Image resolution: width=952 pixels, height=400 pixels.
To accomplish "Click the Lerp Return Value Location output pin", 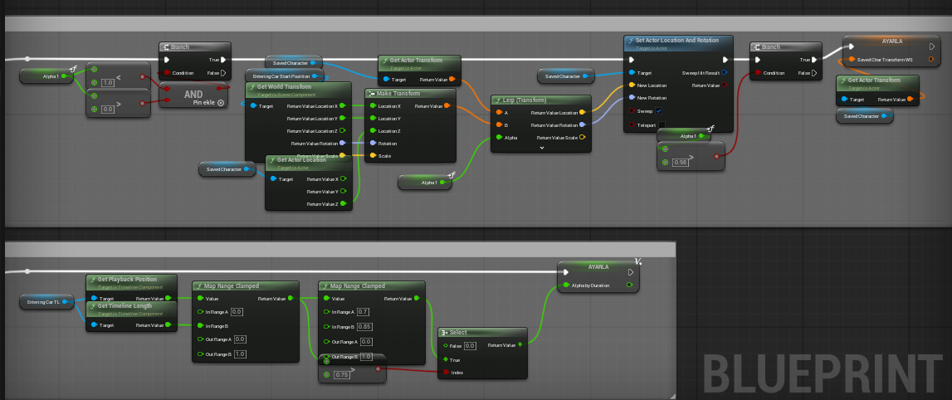I will (x=583, y=112).
